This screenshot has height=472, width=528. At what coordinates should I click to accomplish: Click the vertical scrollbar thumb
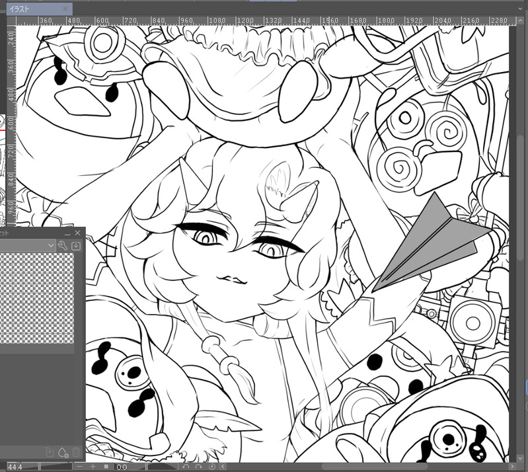[521, 197]
